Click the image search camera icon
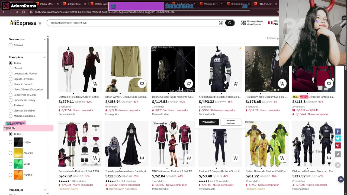 pyautogui.click(x=221, y=23)
